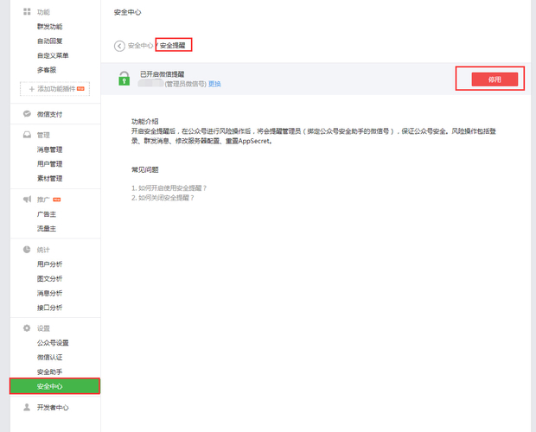Screen dimensions: 536x432
Task: Click the 推广 megaphone icon
Action: point(27,199)
